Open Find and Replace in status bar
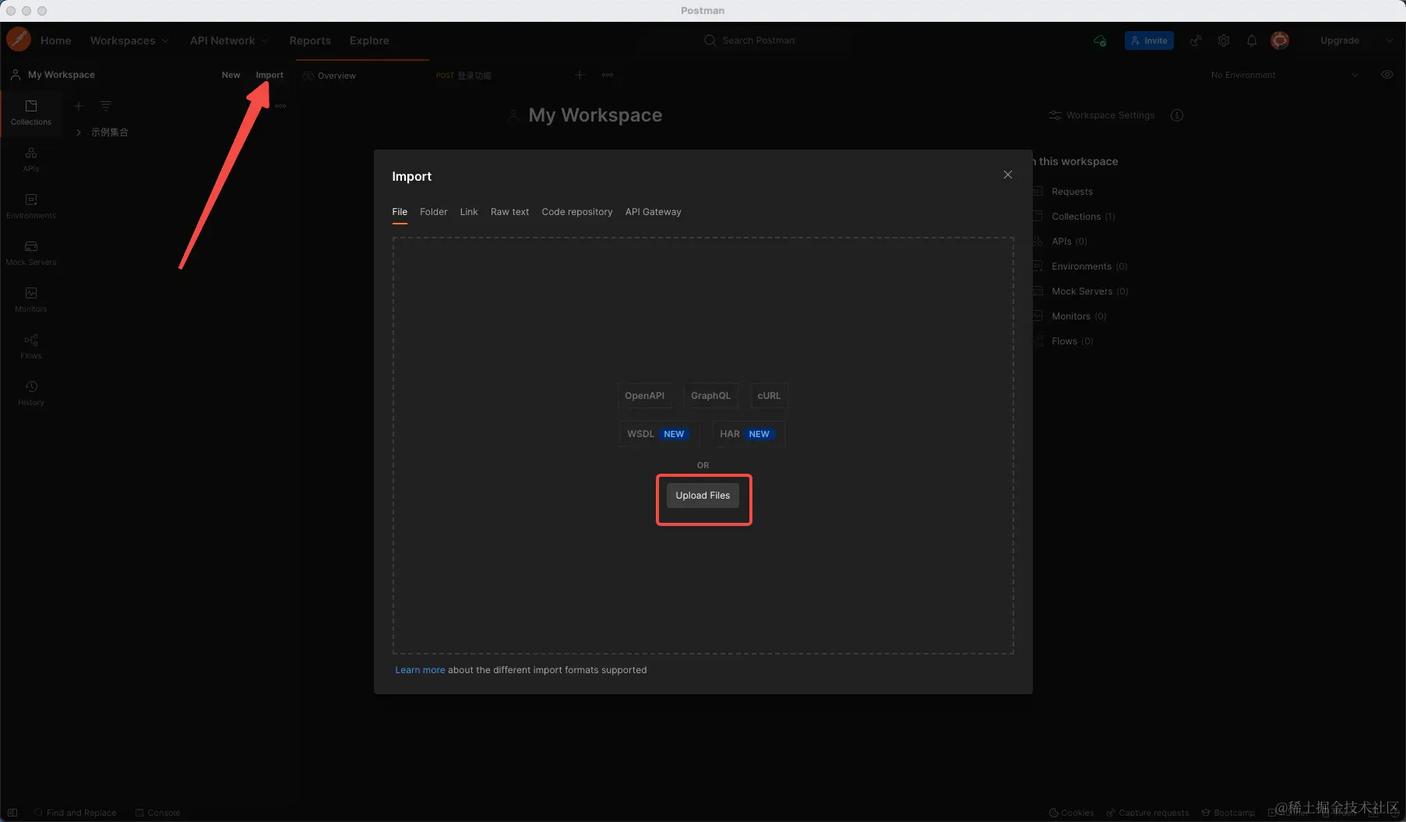 pos(75,813)
